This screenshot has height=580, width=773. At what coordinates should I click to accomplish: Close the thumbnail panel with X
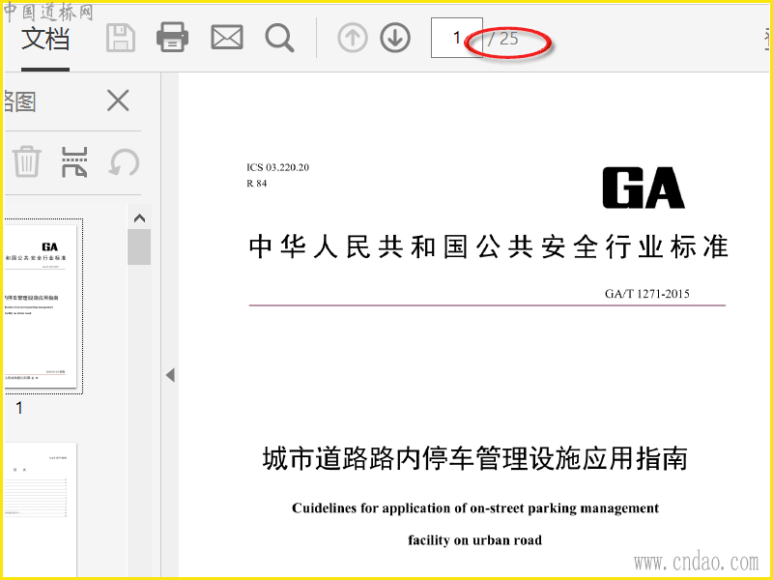pos(118,101)
